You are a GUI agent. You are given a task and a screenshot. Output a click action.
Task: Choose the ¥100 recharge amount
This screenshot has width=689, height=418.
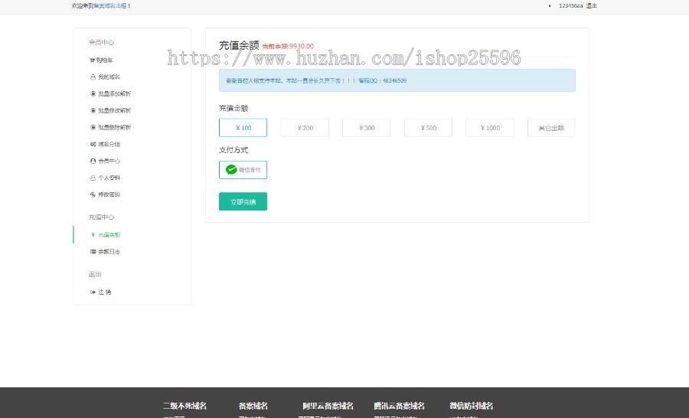243,128
